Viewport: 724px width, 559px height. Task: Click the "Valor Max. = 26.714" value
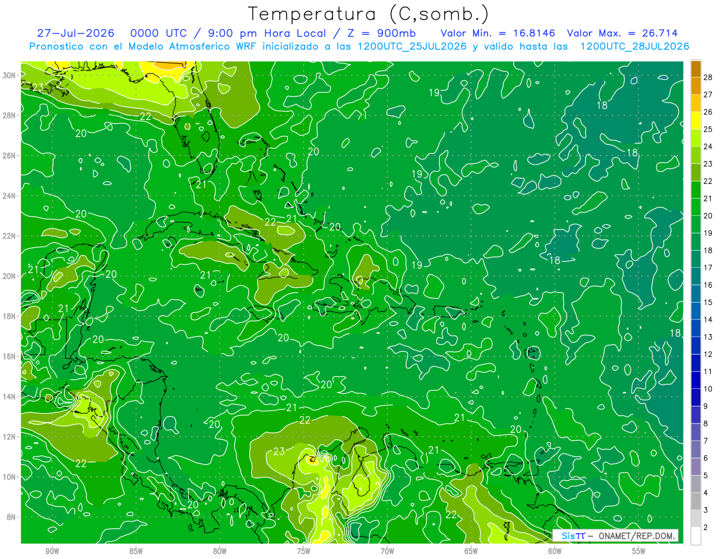(x=623, y=33)
